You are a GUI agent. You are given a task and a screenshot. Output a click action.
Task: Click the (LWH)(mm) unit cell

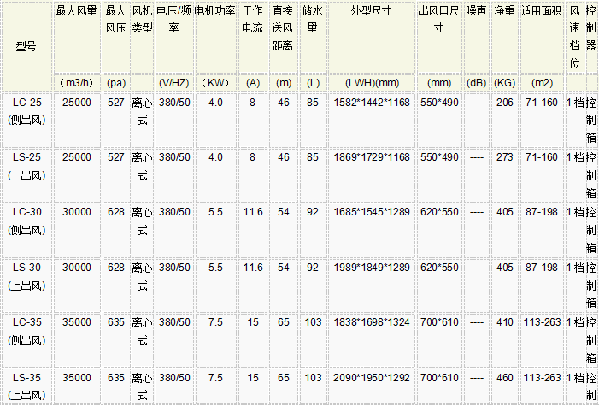coord(372,83)
